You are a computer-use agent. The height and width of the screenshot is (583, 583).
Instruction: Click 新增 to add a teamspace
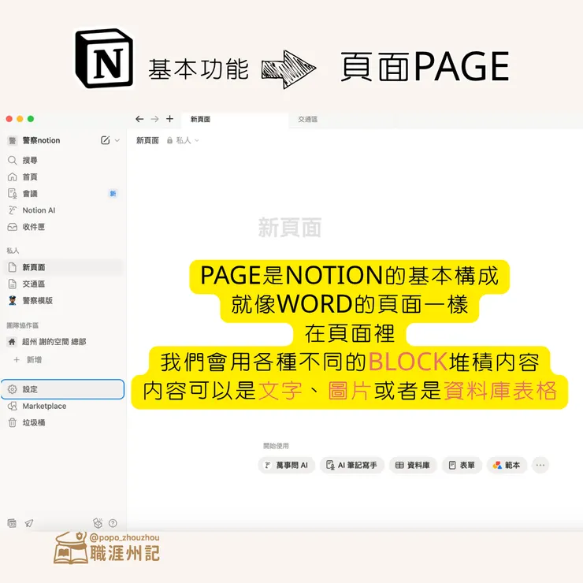point(62,359)
